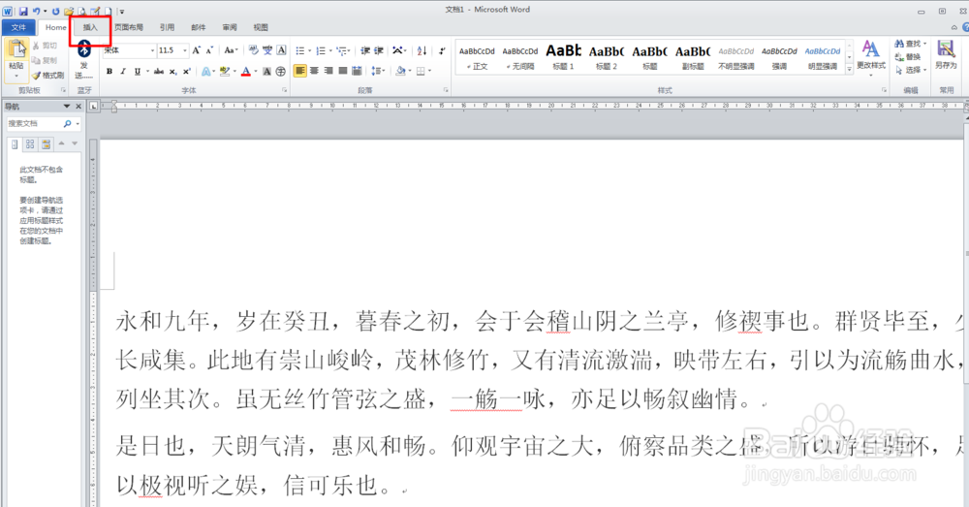Switch to the Insert (插入) tab
This screenshot has height=507, width=969.
pyautogui.click(x=90, y=27)
